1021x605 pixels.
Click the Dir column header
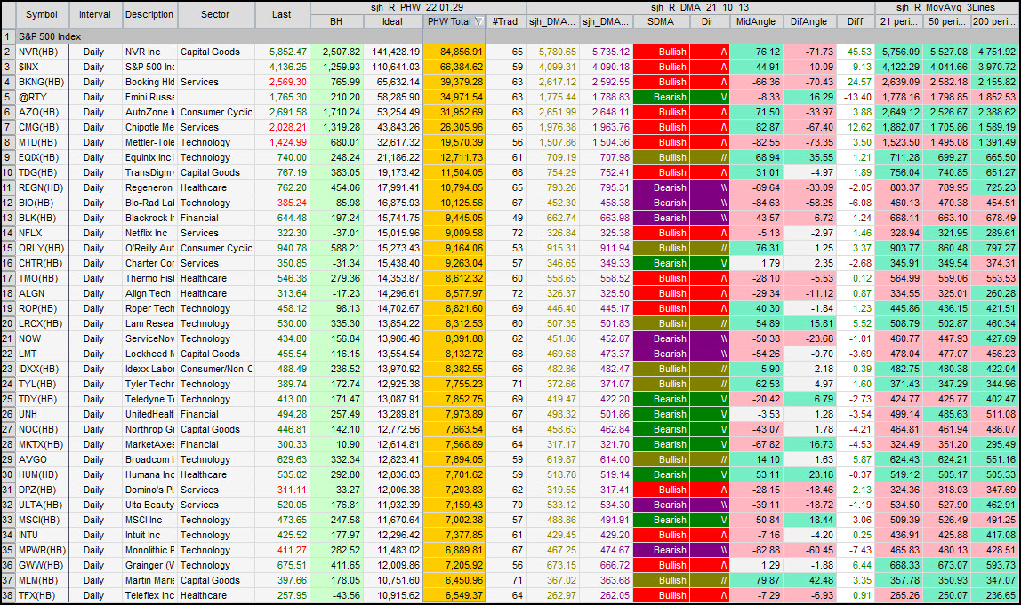[708, 21]
